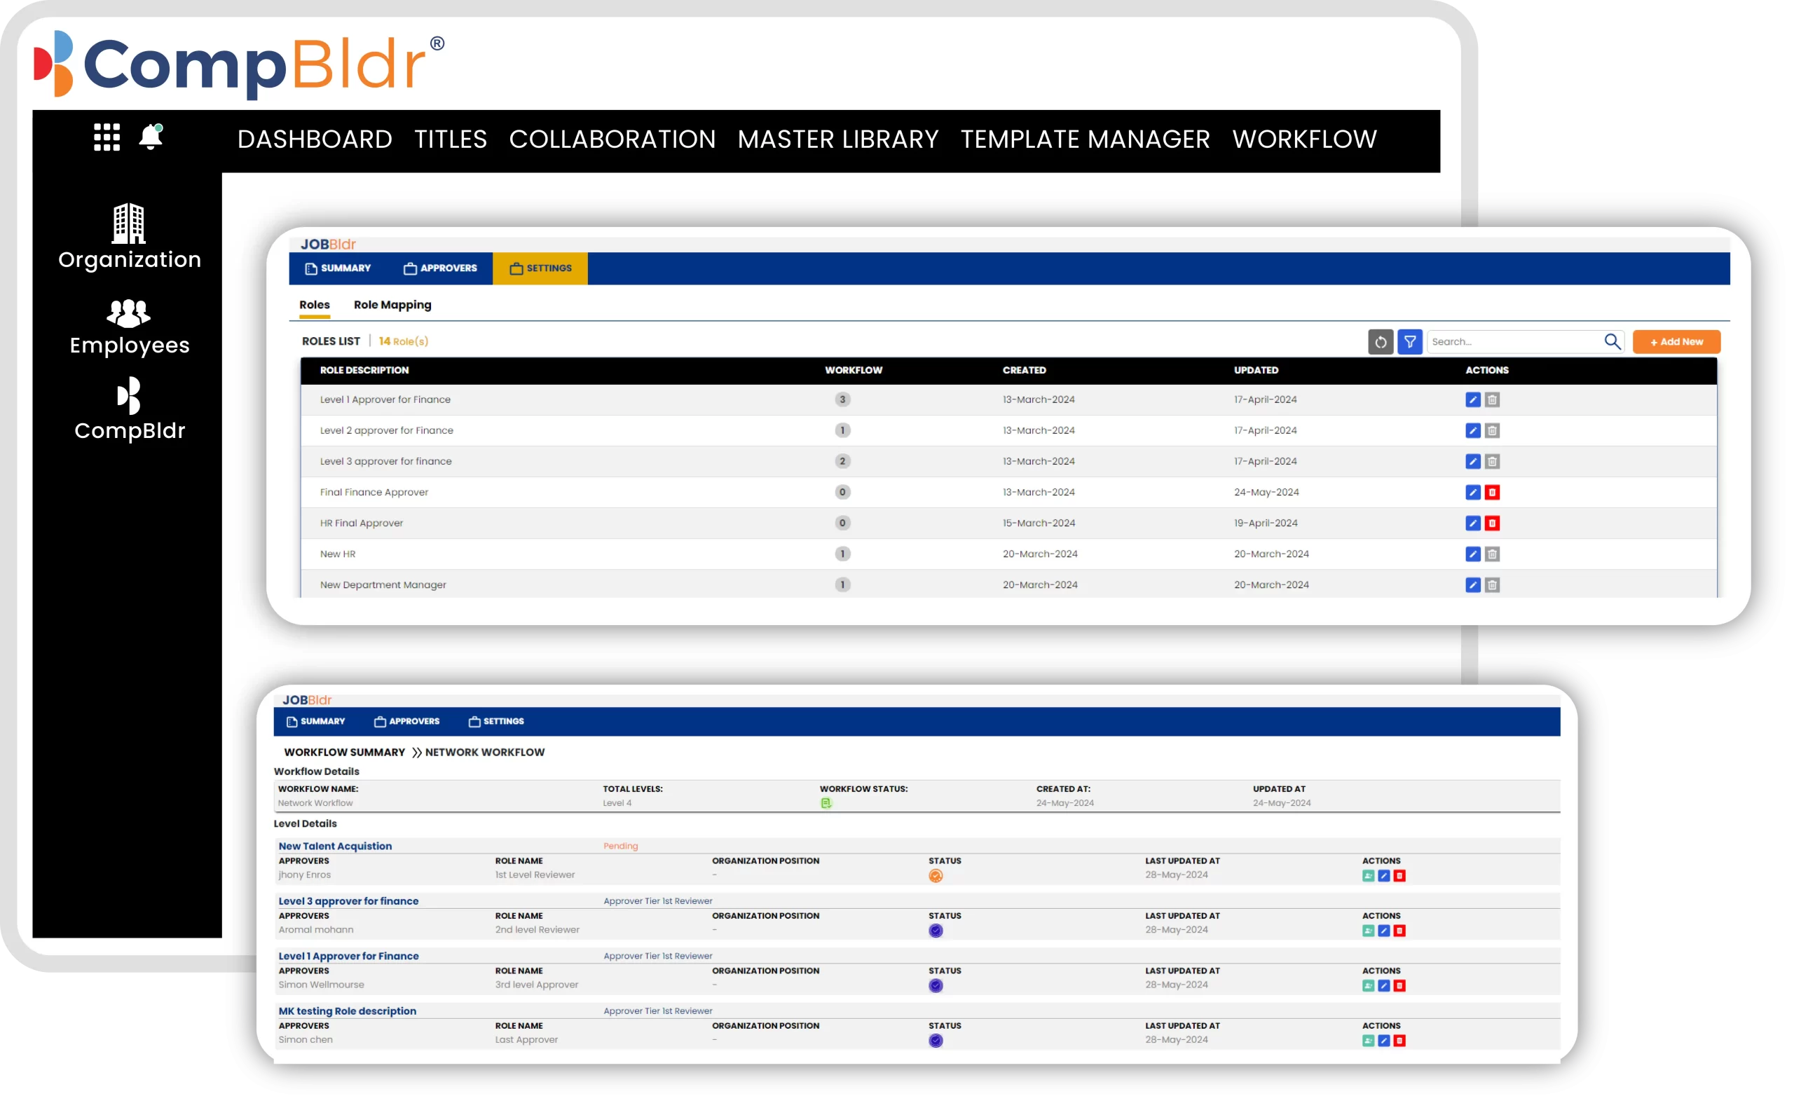Edit the New HR role
This screenshot has height=1103, width=1794.
(1473, 554)
